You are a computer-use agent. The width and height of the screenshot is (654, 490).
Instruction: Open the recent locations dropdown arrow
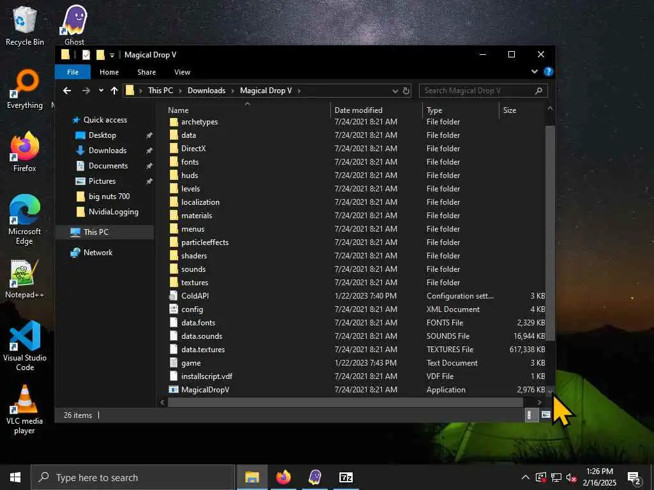(101, 91)
